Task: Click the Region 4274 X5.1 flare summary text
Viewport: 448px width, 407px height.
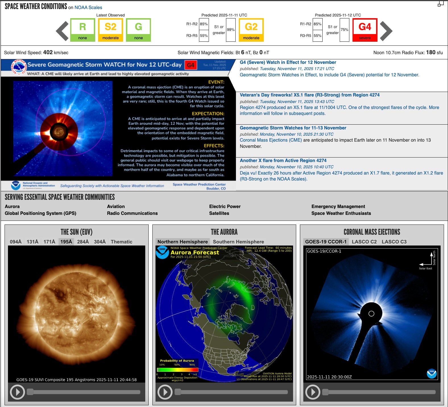Action: tap(339, 110)
